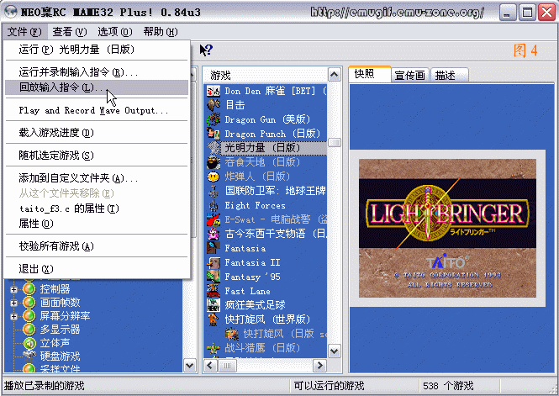Click the Dragon Punch (日版) game icon

click(x=214, y=134)
